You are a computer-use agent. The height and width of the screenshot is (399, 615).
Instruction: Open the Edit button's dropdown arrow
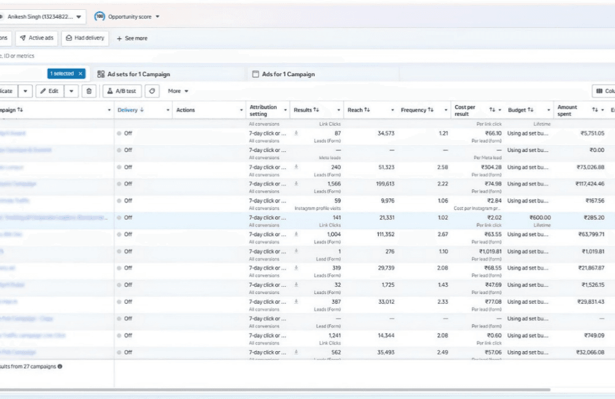pyautogui.click(x=71, y=91)
